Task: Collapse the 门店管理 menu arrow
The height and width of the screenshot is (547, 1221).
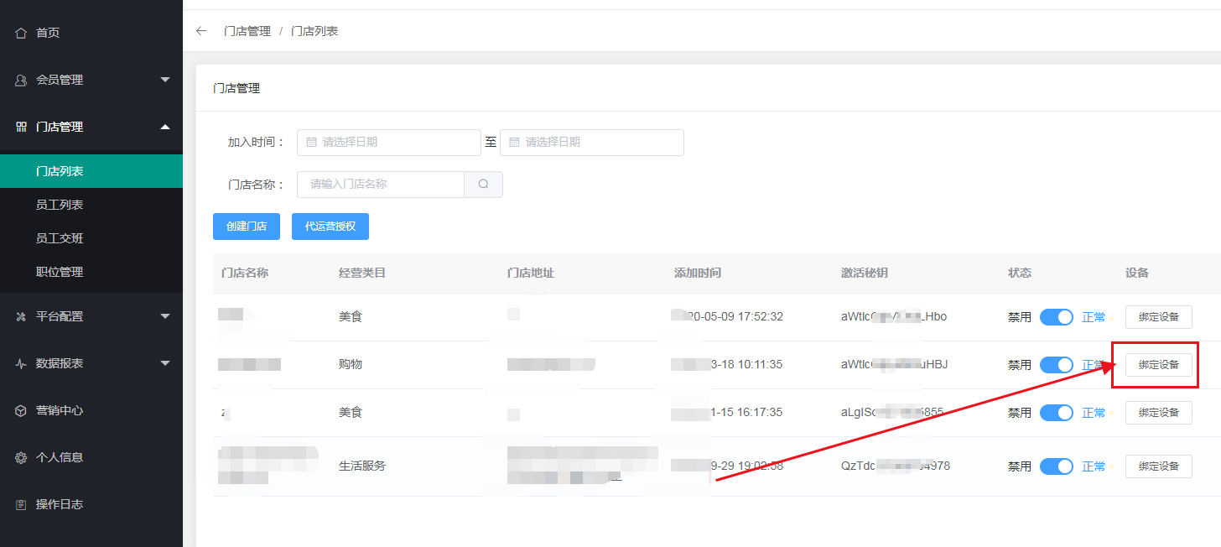Action: [x=165, y=127]
